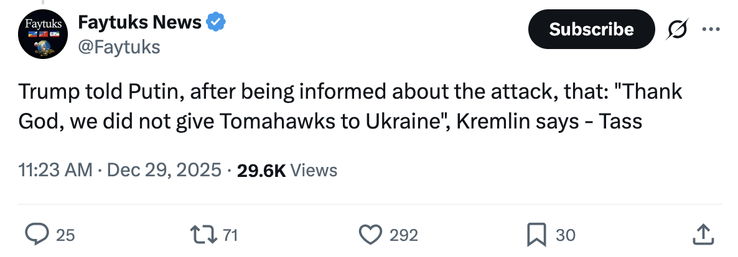Click the tweet text about Tomahawks
738x257 pixels.
tap(350, 107)
